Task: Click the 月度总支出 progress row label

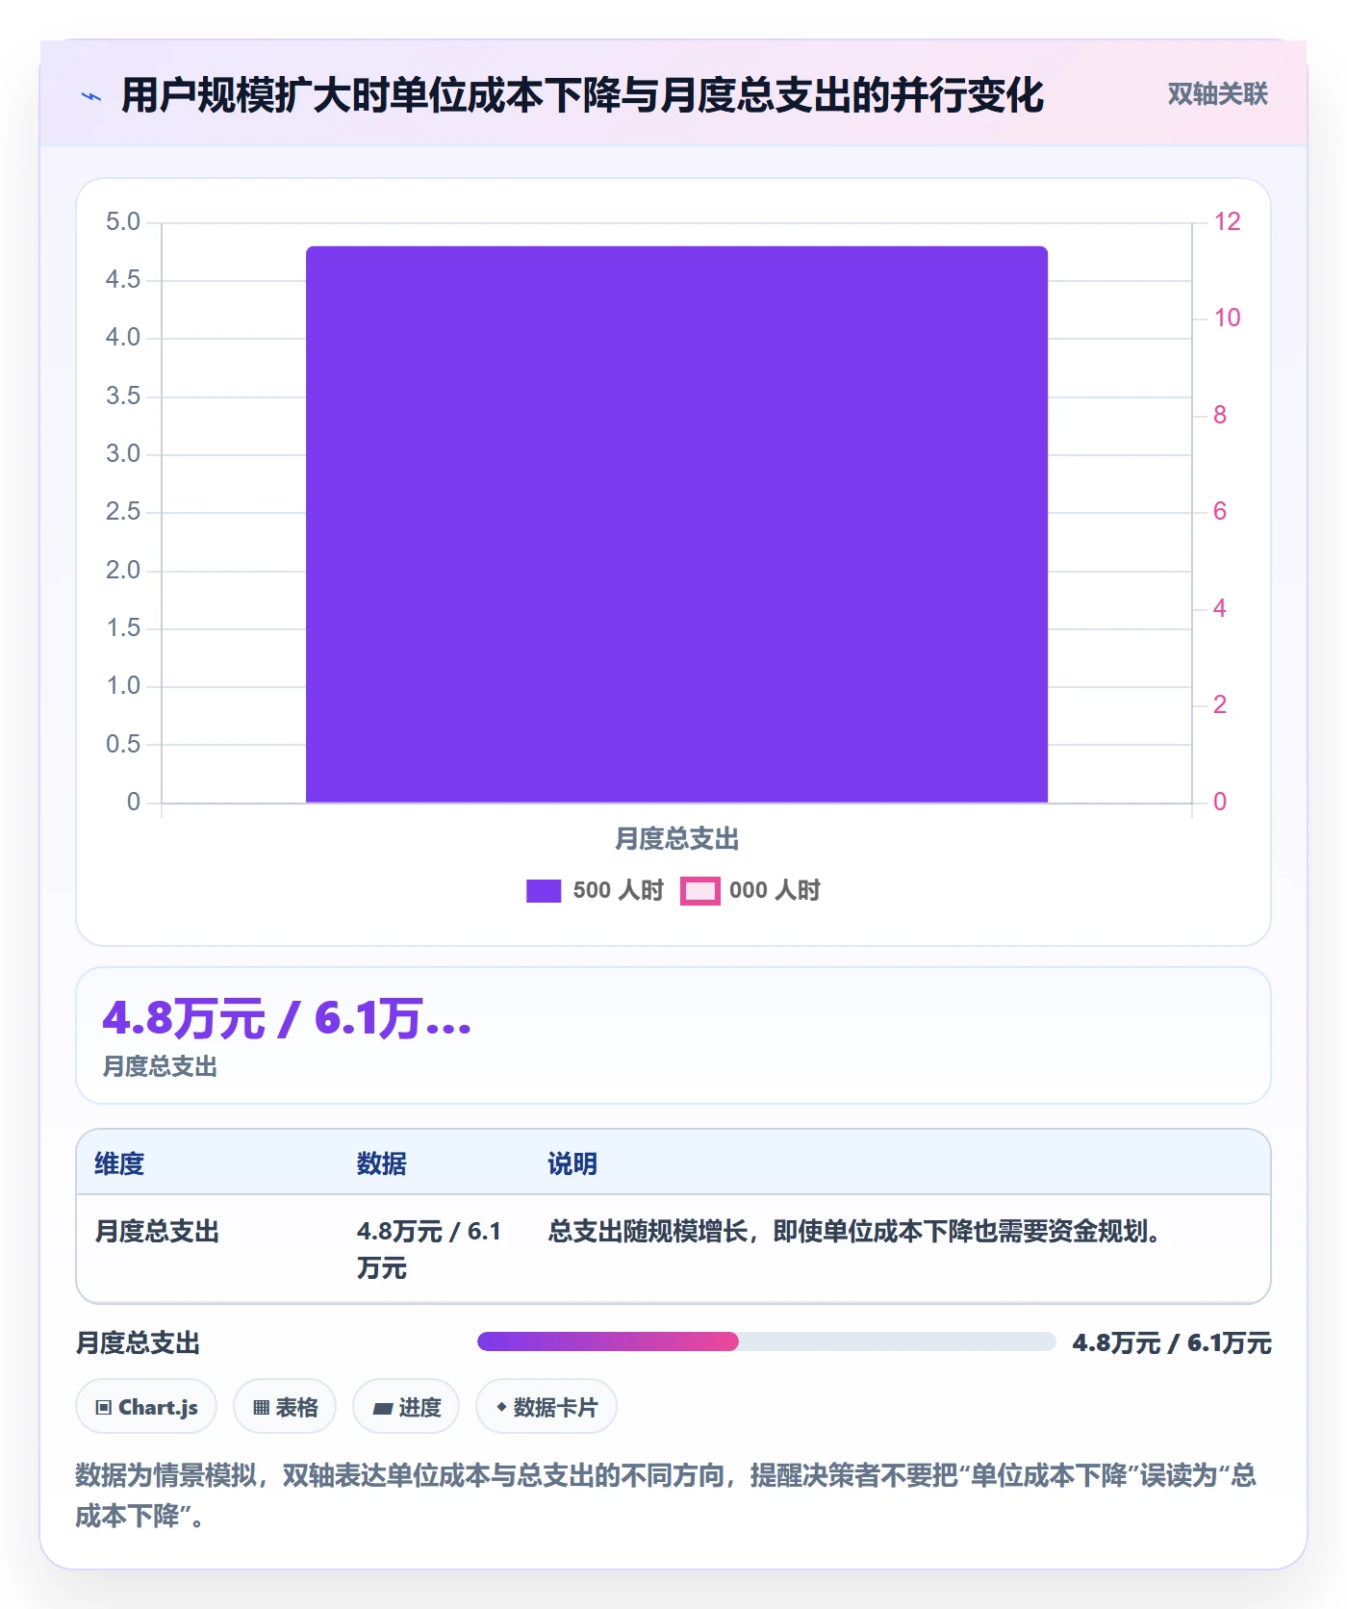Action: pyautogui.click(x=138, y=1342)
